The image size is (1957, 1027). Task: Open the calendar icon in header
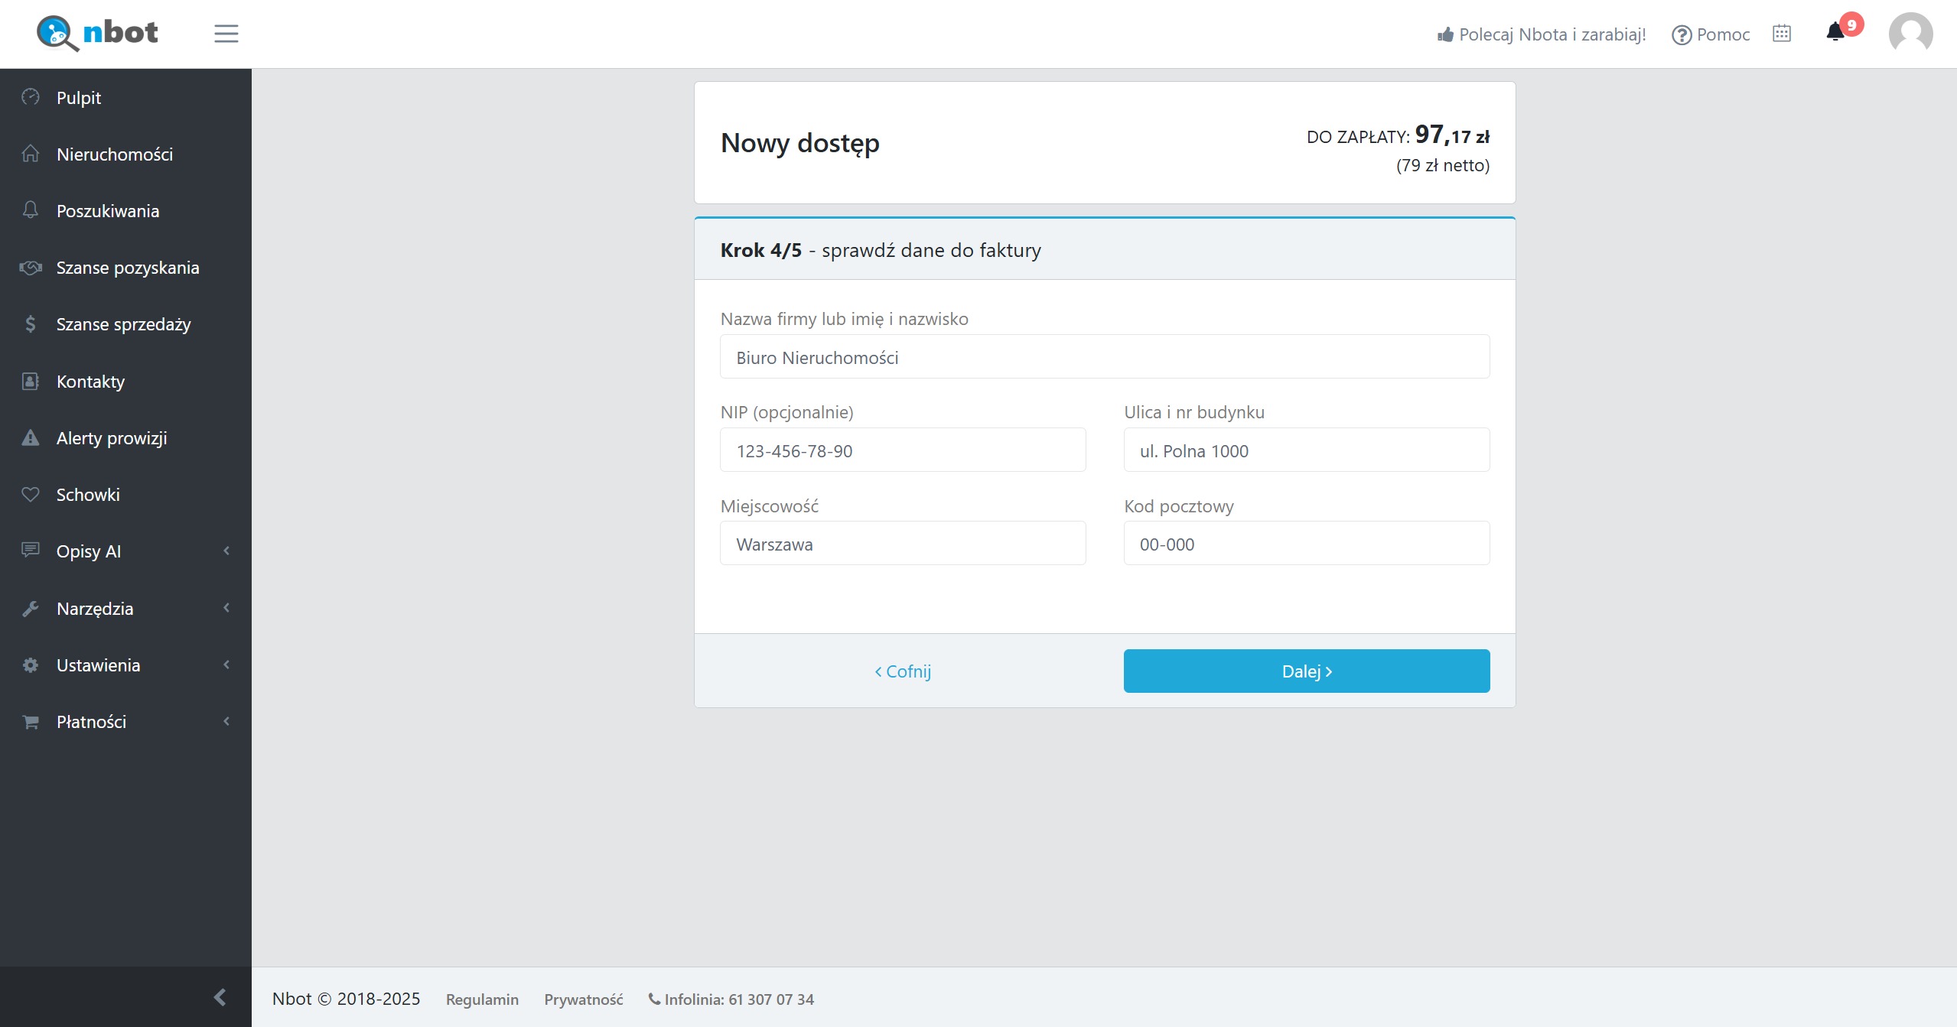pos(1782,34)
